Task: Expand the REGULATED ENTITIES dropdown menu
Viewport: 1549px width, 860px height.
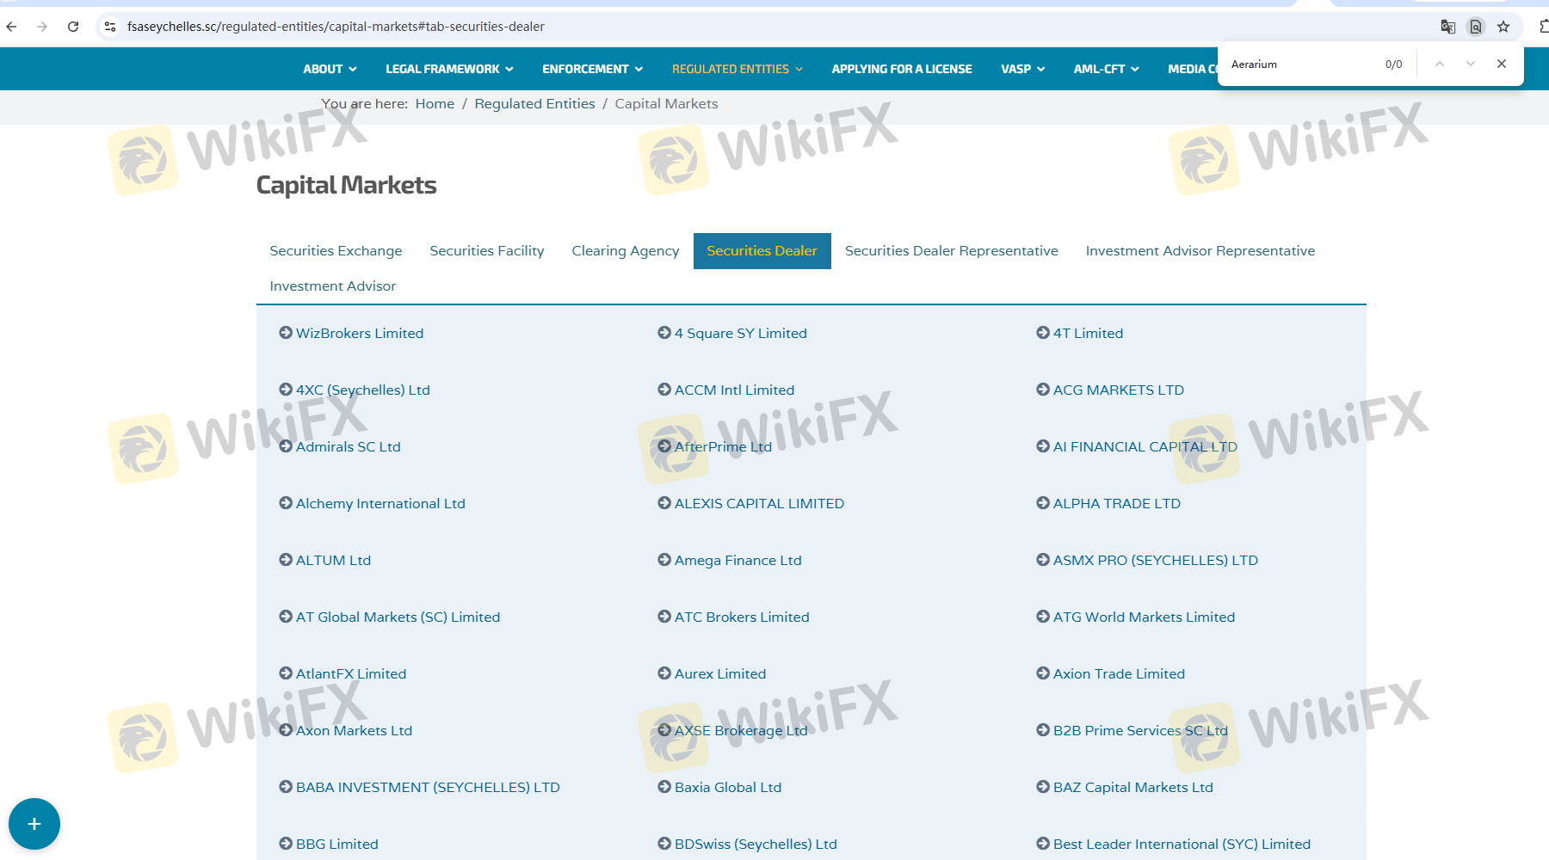Action: 737,69
